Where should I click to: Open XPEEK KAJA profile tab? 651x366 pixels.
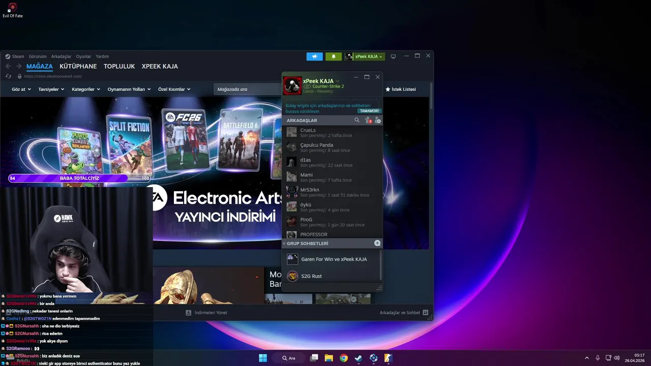point(160,67)
